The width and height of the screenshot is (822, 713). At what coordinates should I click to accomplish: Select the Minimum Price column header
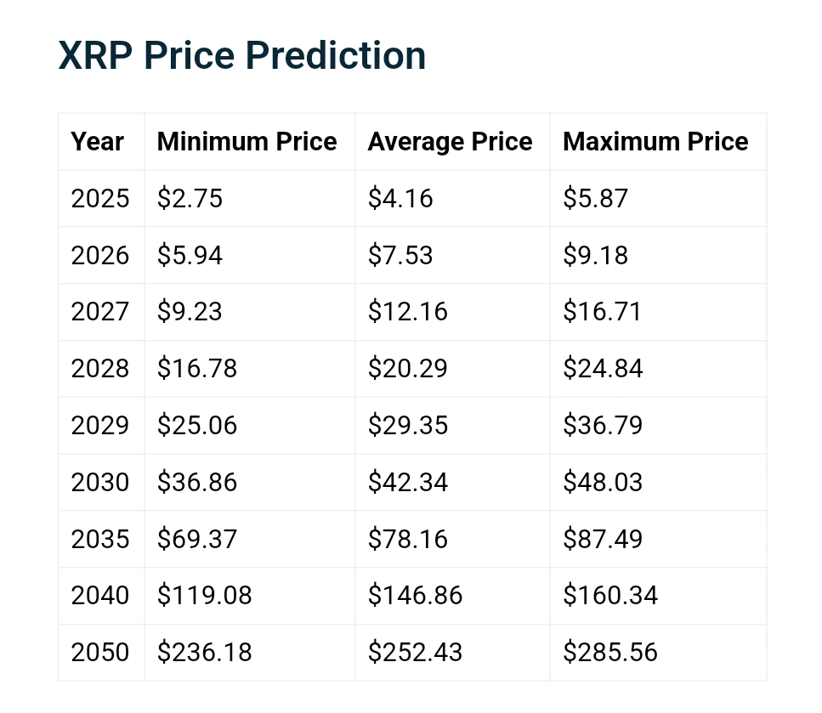click(x=247, y=141)
